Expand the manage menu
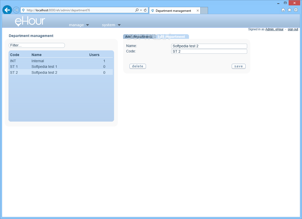302x219 pixels. 79,25
